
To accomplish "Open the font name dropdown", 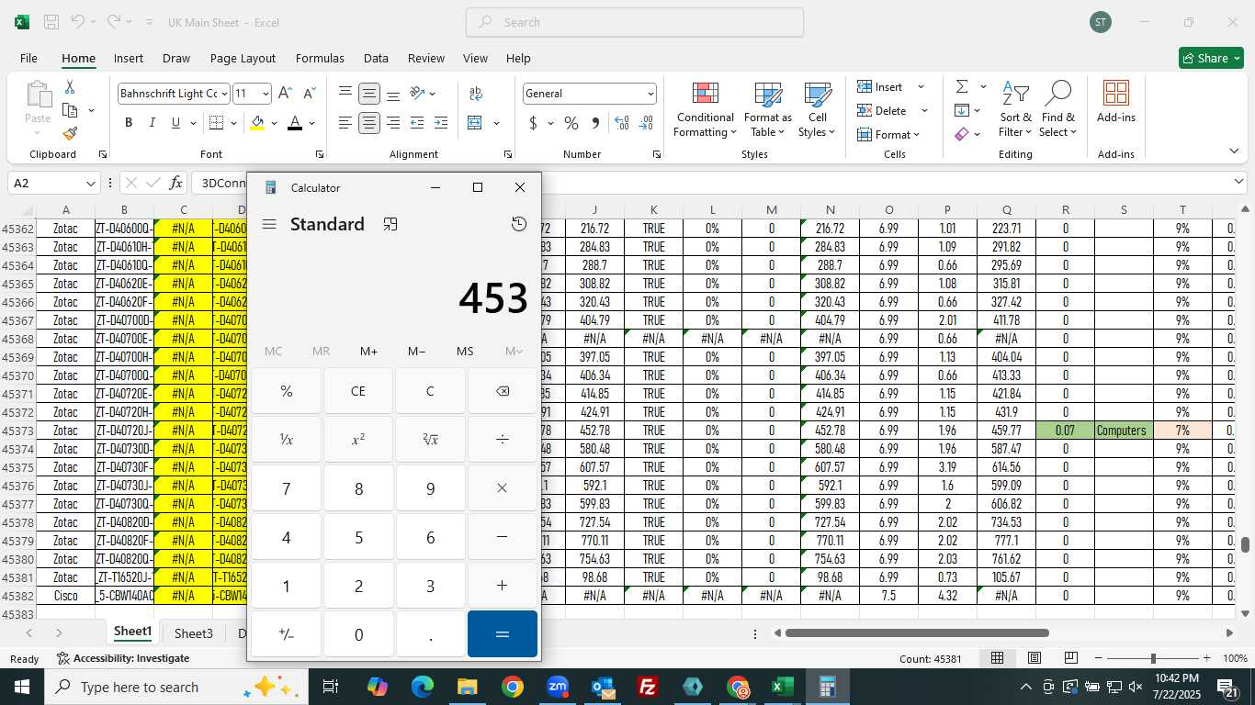I will [x=223, y=94].
